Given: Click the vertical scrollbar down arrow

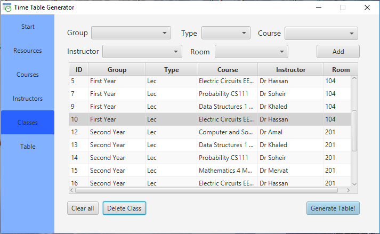Looking at the screenshot, I should pos(354,182).
